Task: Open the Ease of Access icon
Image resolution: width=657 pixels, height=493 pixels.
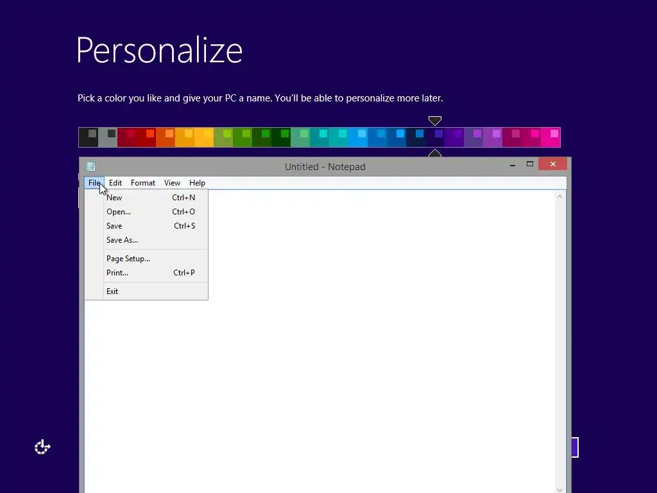Action: 42,447
